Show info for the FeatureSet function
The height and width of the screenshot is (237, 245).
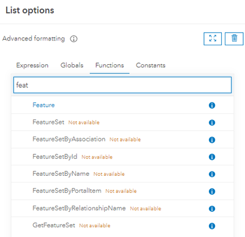212,122
